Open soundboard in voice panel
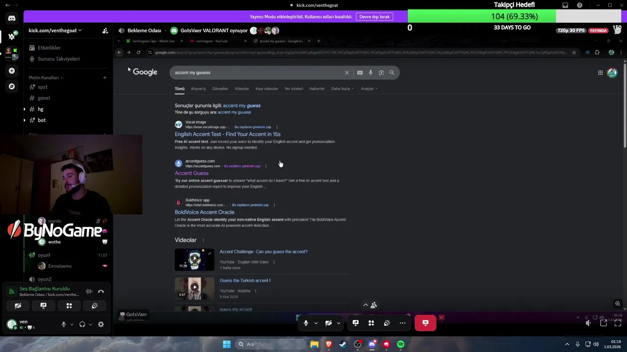The height and width of the screenshot is (352, 627). tap(95, 306)
